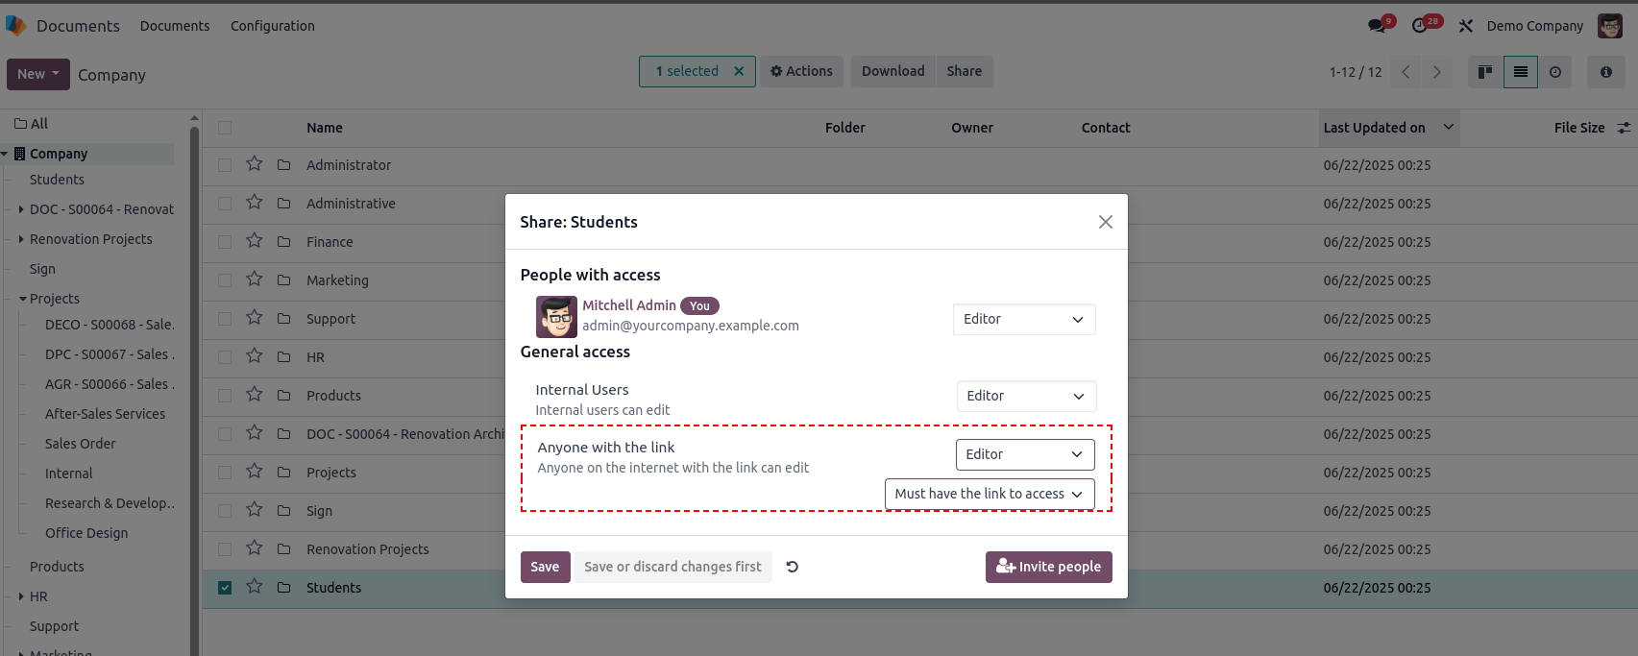Select Renovation Projects in the sidebar tree
Screen dimensions: 1638x656
pyautogui.click(x=91, y=239)
